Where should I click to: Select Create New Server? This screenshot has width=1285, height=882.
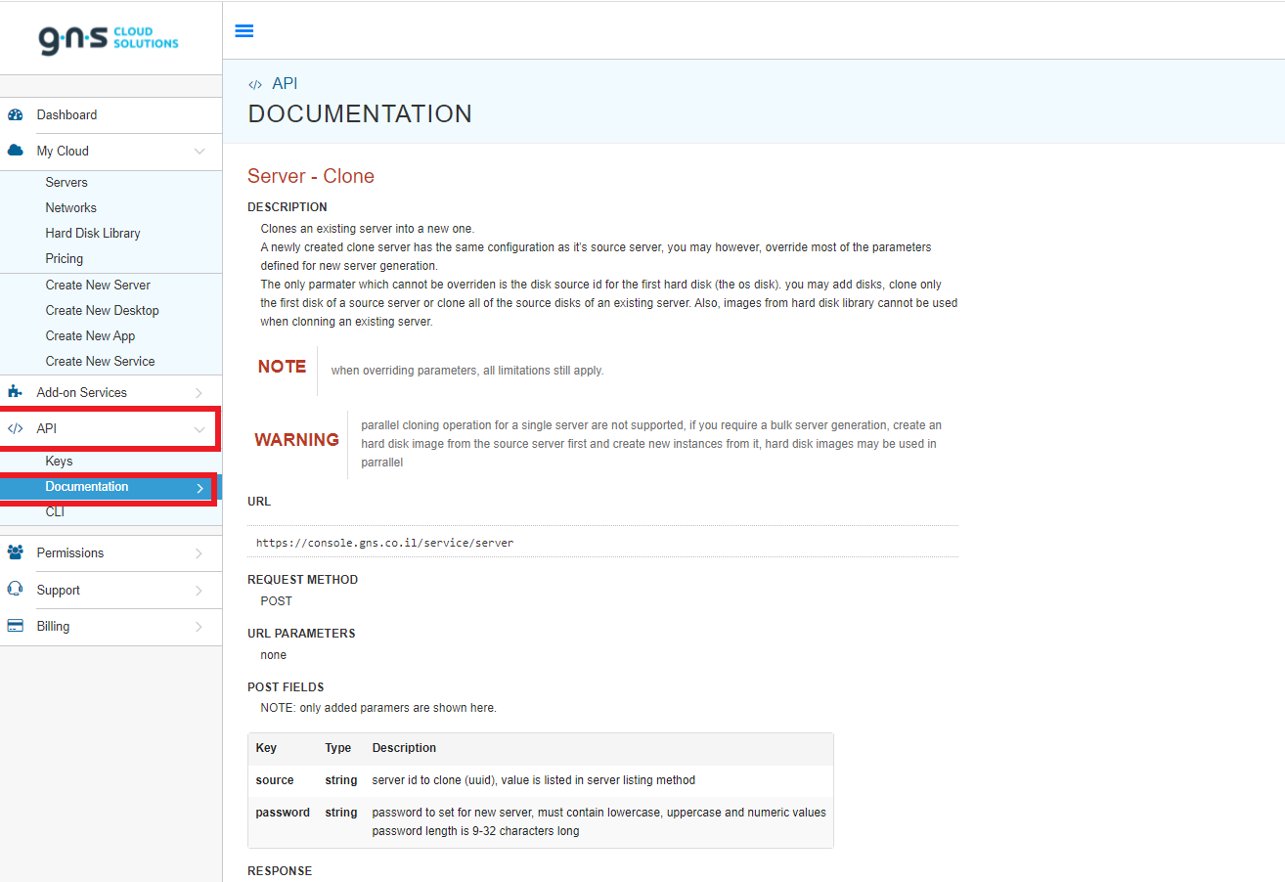tap(98, 285)
